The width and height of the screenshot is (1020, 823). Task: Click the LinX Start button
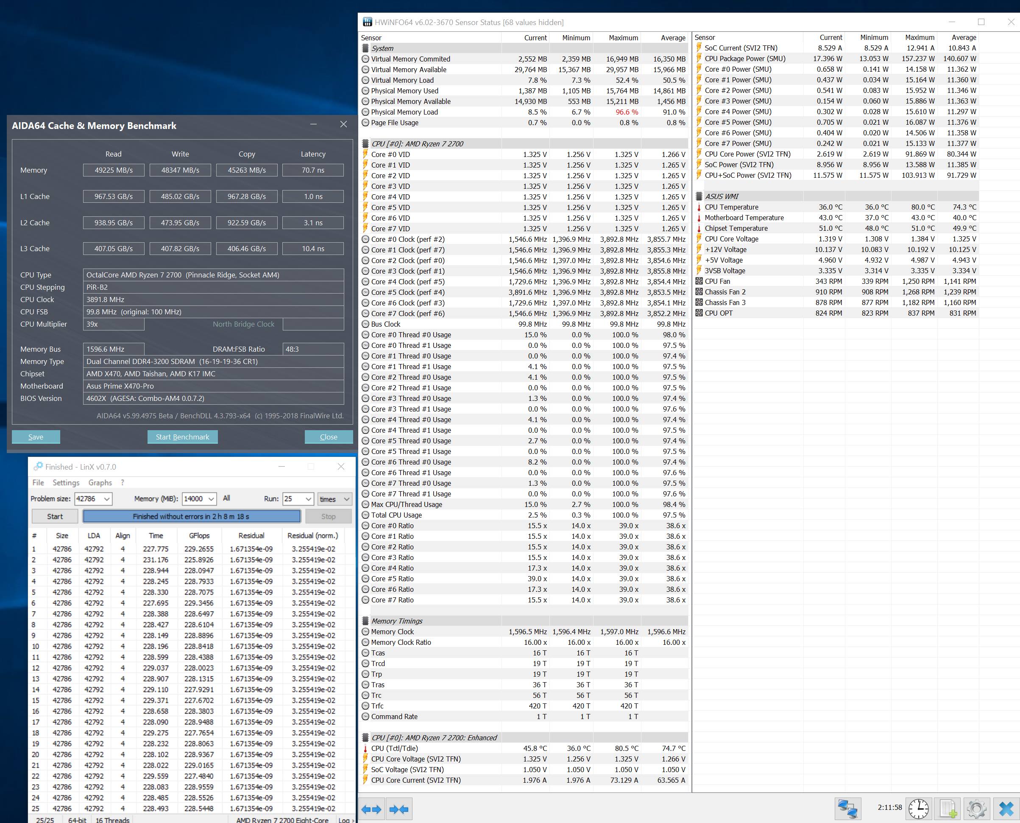[x=55, y=516]
